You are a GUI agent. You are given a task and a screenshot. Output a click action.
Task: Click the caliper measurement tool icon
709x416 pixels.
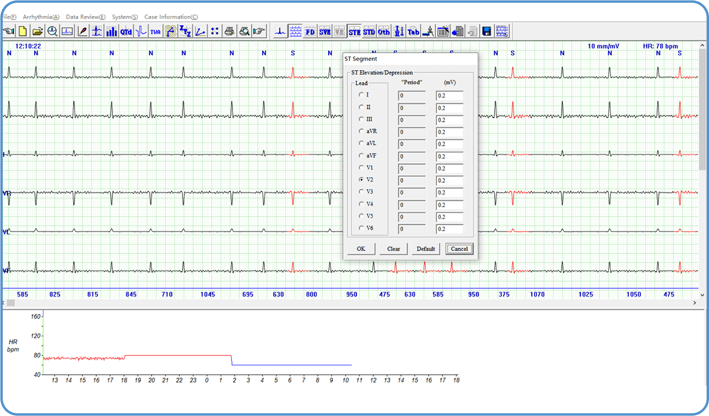[x=428, y=31]
